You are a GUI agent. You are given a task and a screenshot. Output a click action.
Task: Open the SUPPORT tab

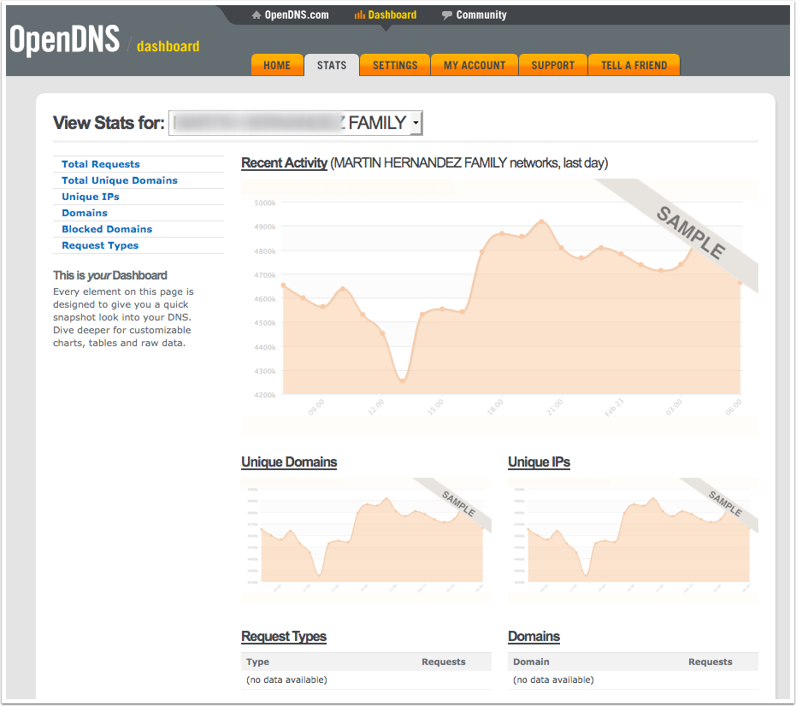[x=553, y=65]
